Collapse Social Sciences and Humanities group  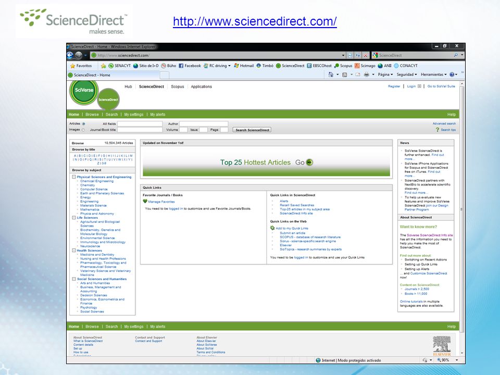pos(73,279)
